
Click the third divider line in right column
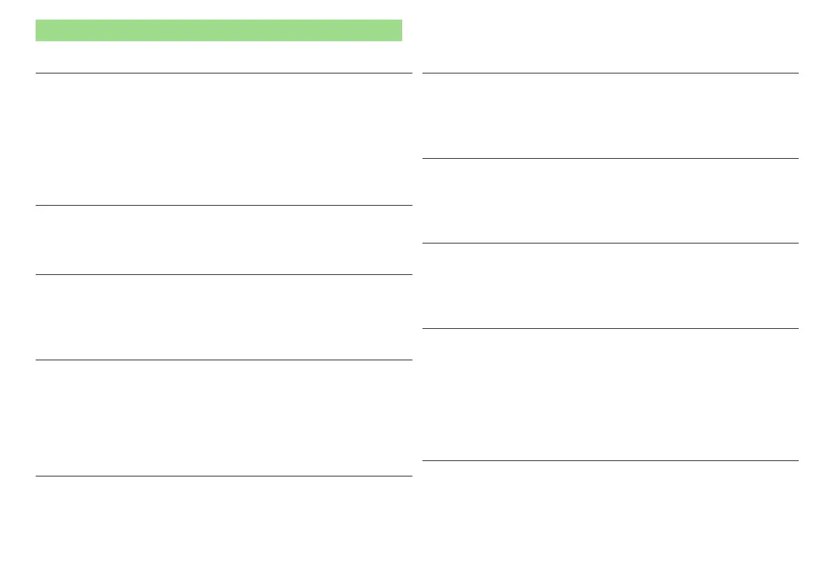[611, 243]
